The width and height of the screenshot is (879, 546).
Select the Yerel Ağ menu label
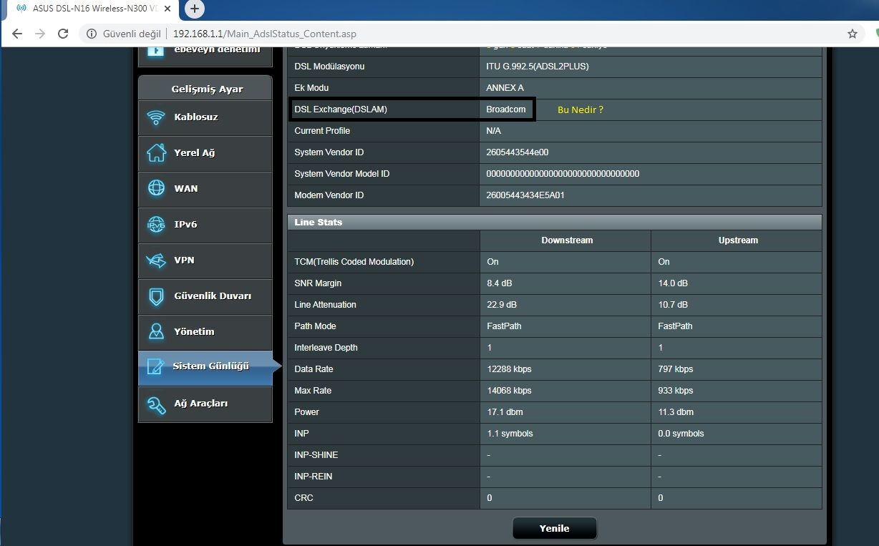click(195, 152)
